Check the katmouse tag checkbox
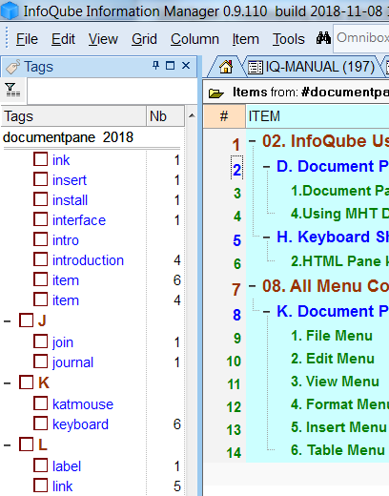The image size is (389, 496). (x=40, y=403)
